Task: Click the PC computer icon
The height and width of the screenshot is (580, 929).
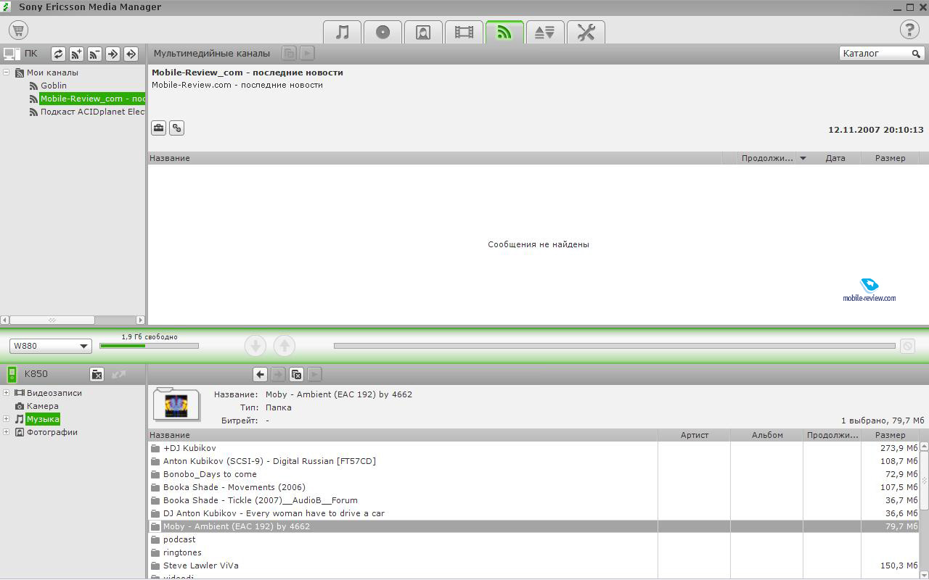Action: [x=11, y=54]
